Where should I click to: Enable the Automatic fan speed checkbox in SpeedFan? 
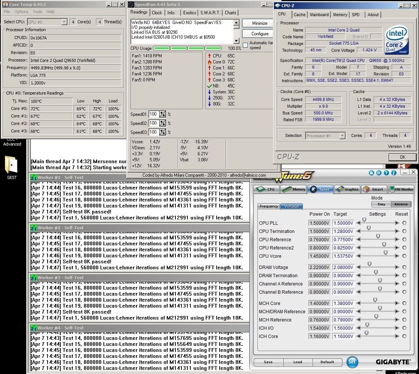tap(245, 45)
